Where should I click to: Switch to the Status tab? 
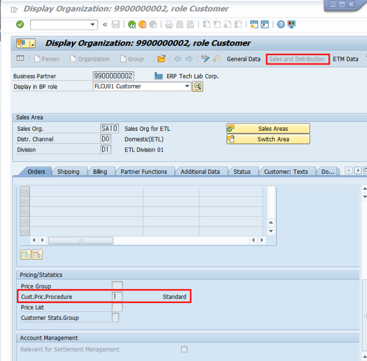point(242,172)
